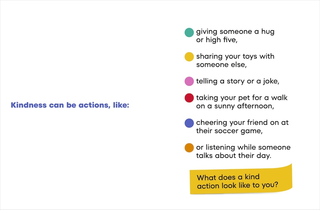This screenshot has width=320, height=210.
Task: Click the heading "Kindness can be actions, like:"
Action: coord(70,105)
